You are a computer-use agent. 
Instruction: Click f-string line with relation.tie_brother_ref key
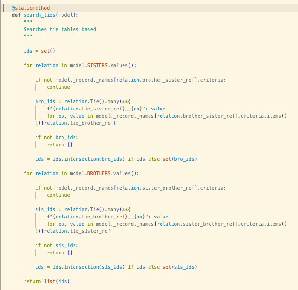[108, 217]
